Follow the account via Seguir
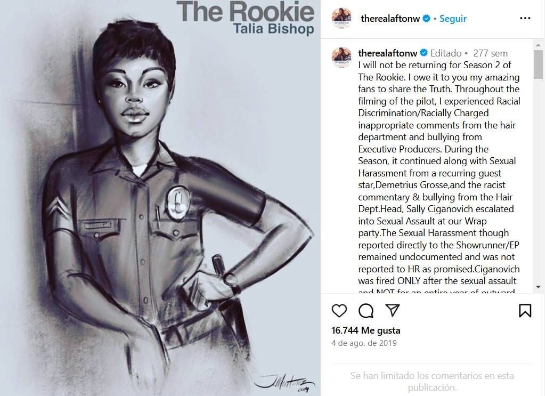 point(453,19)
